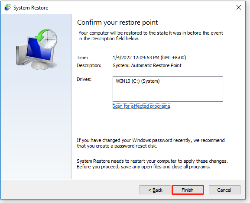Close the System Restore dialog
This screenshot has height=203, width=250.
pos(239,7)
